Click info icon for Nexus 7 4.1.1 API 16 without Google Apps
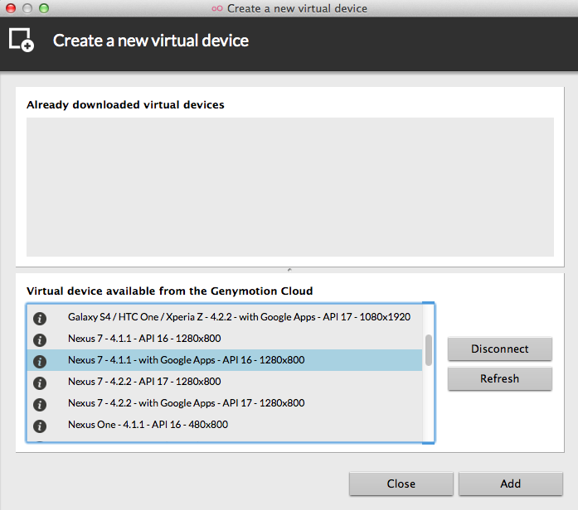 coord(40,339)
